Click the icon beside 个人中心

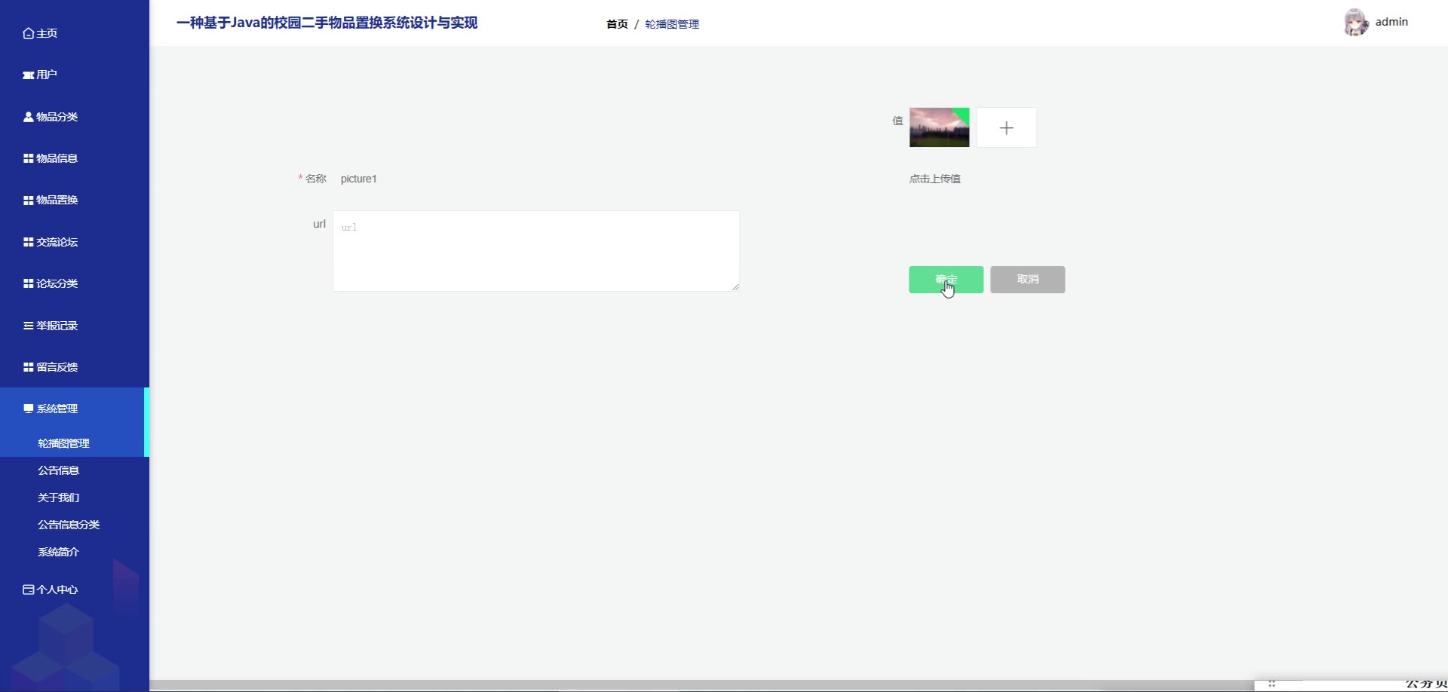28,589
